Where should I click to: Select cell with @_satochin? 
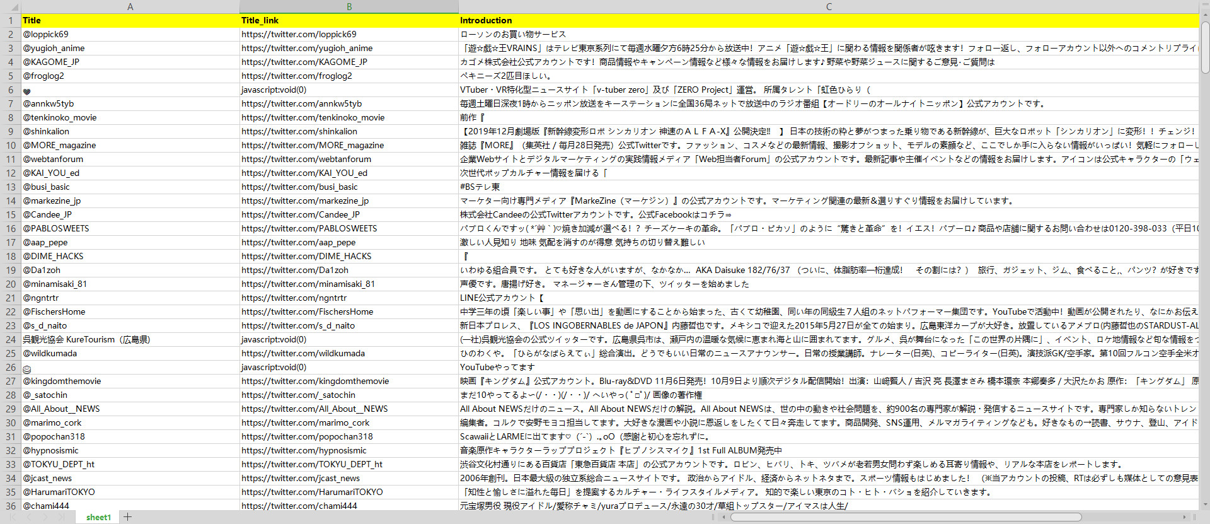130,395
